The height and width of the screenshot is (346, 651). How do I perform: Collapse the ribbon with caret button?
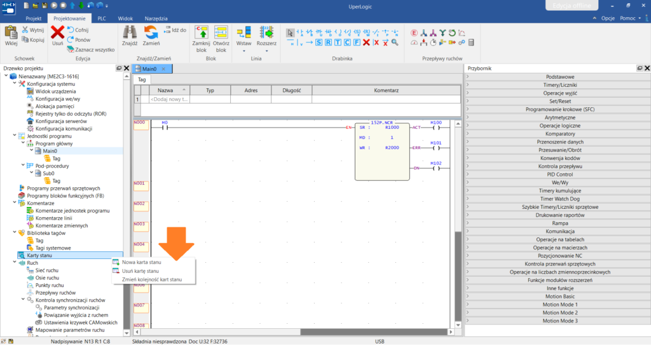[594, 18]
